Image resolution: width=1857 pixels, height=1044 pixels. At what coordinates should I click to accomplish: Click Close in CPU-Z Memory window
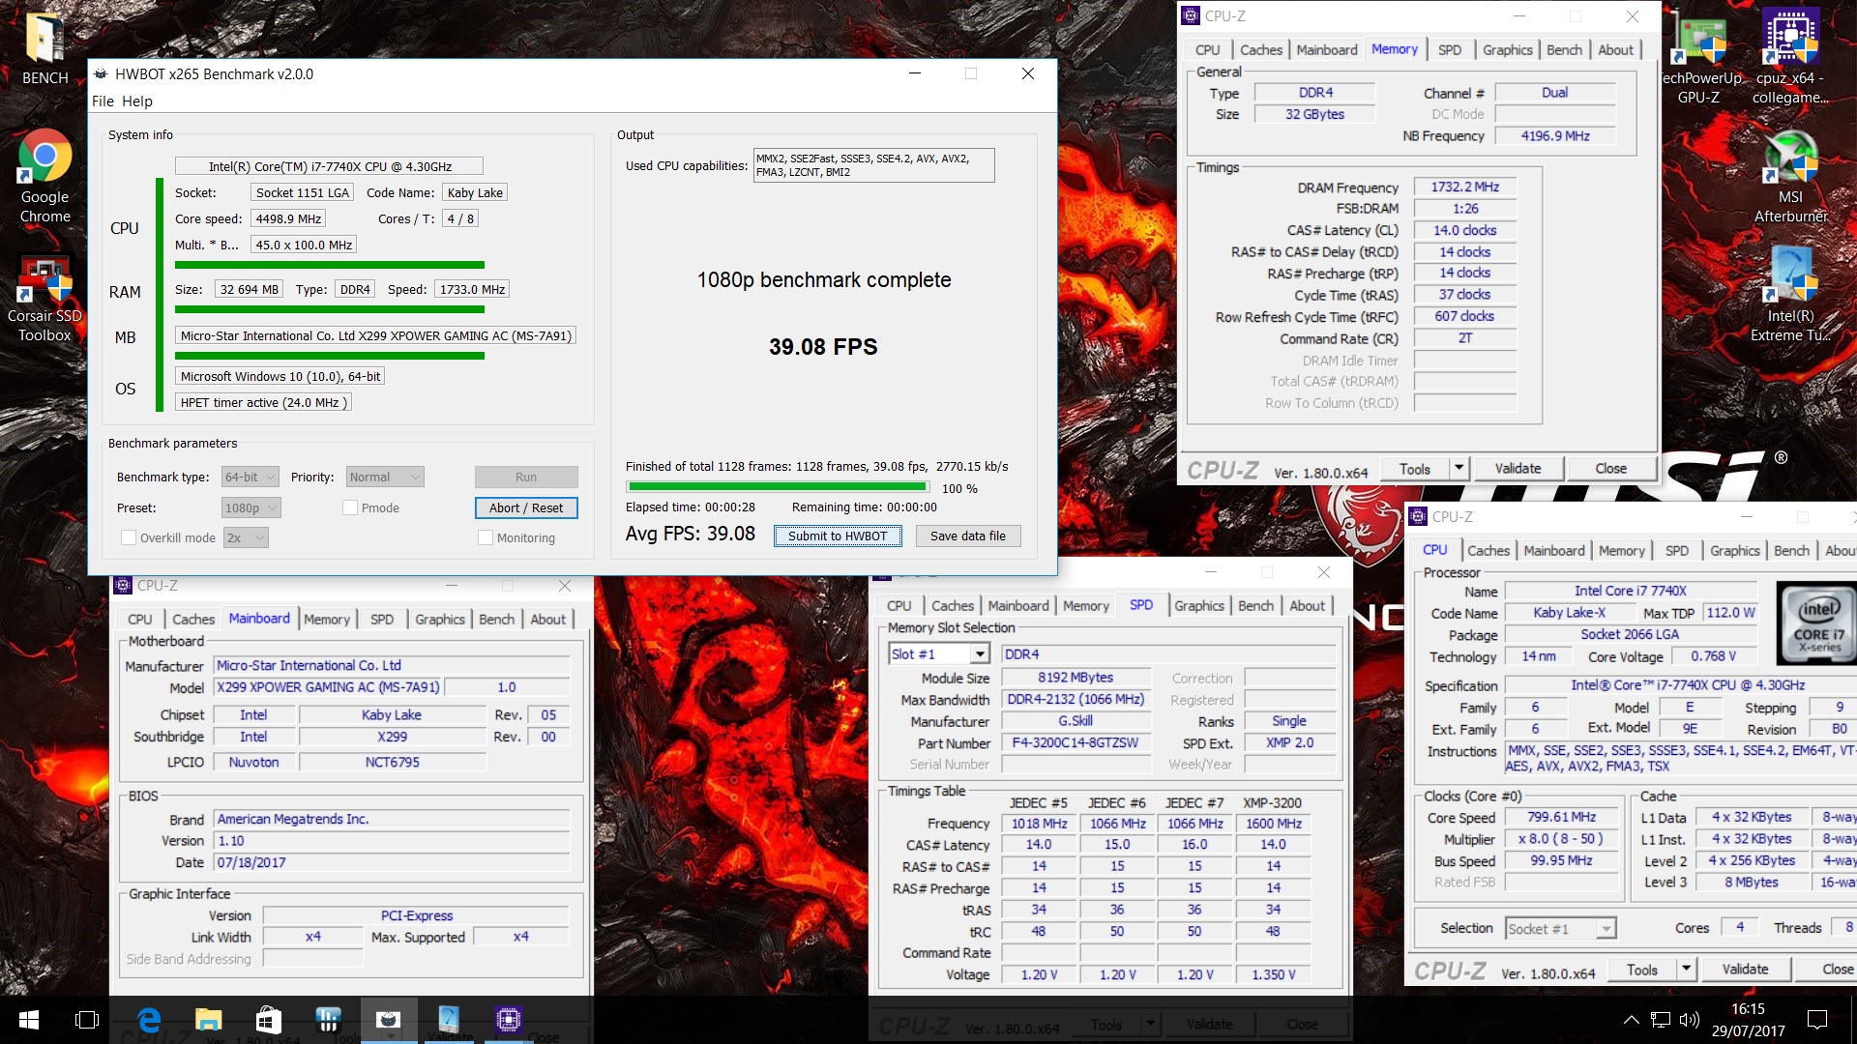[x=1610, y=469]
